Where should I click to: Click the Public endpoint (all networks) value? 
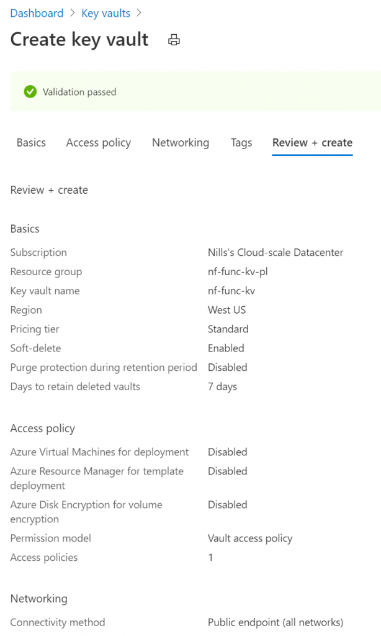(x=276, y=622)
